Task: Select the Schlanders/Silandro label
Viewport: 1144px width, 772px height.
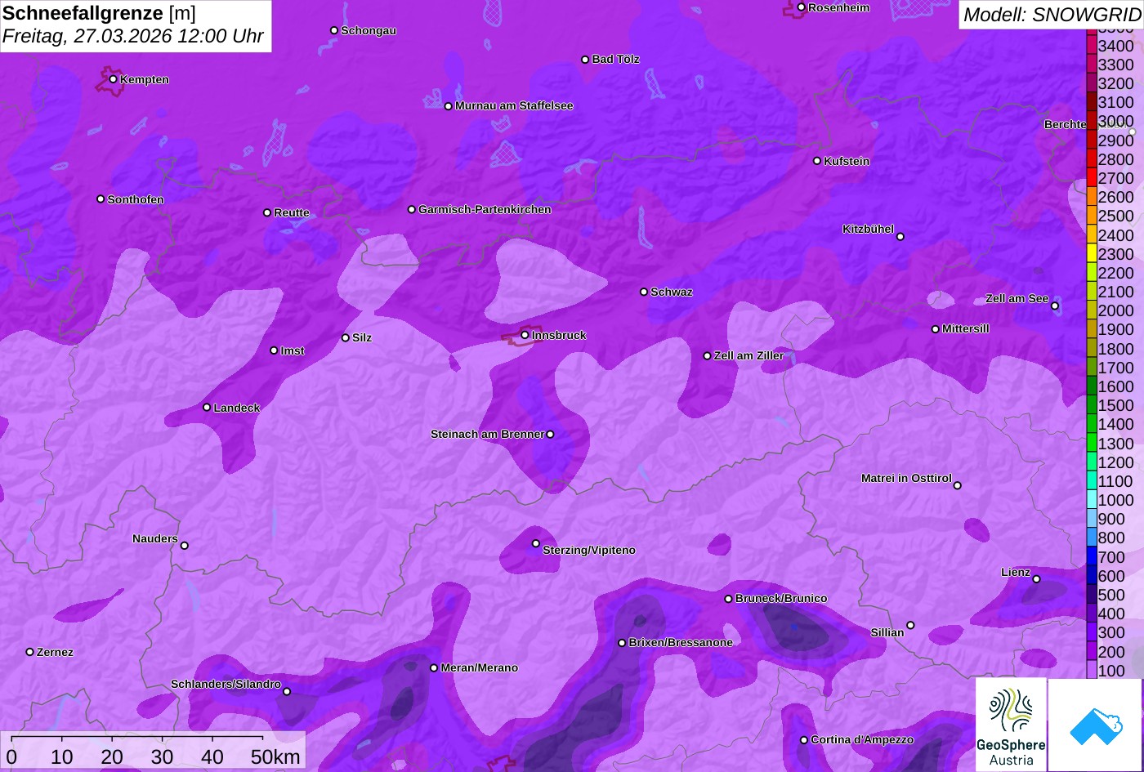Action: (x=226, y=685)
